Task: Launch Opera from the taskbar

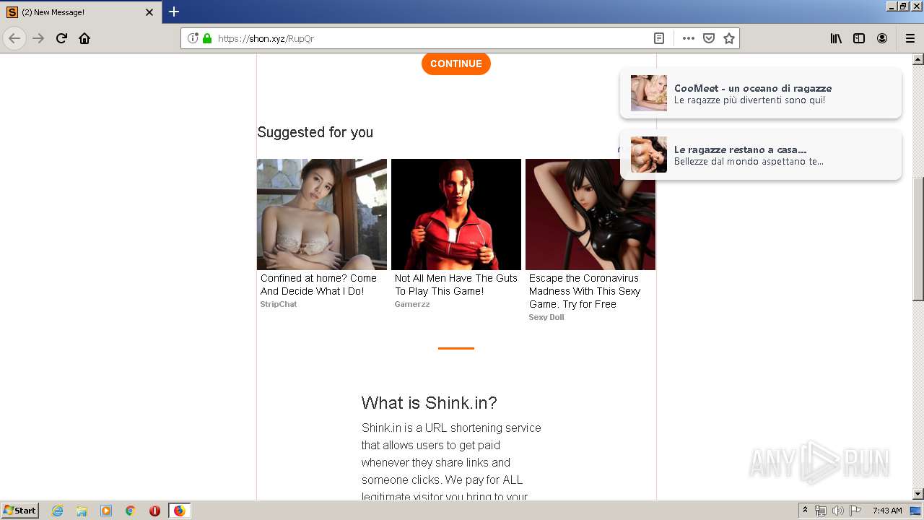Action: [x=154, y=511]
